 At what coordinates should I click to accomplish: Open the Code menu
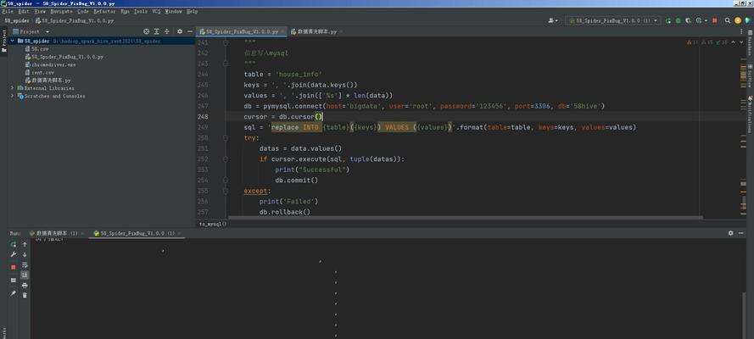pyautogui.click(x=83, y=11)
